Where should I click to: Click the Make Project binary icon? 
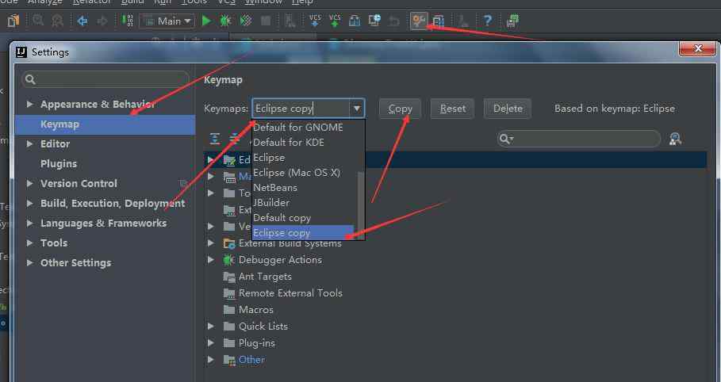point(128,21)
